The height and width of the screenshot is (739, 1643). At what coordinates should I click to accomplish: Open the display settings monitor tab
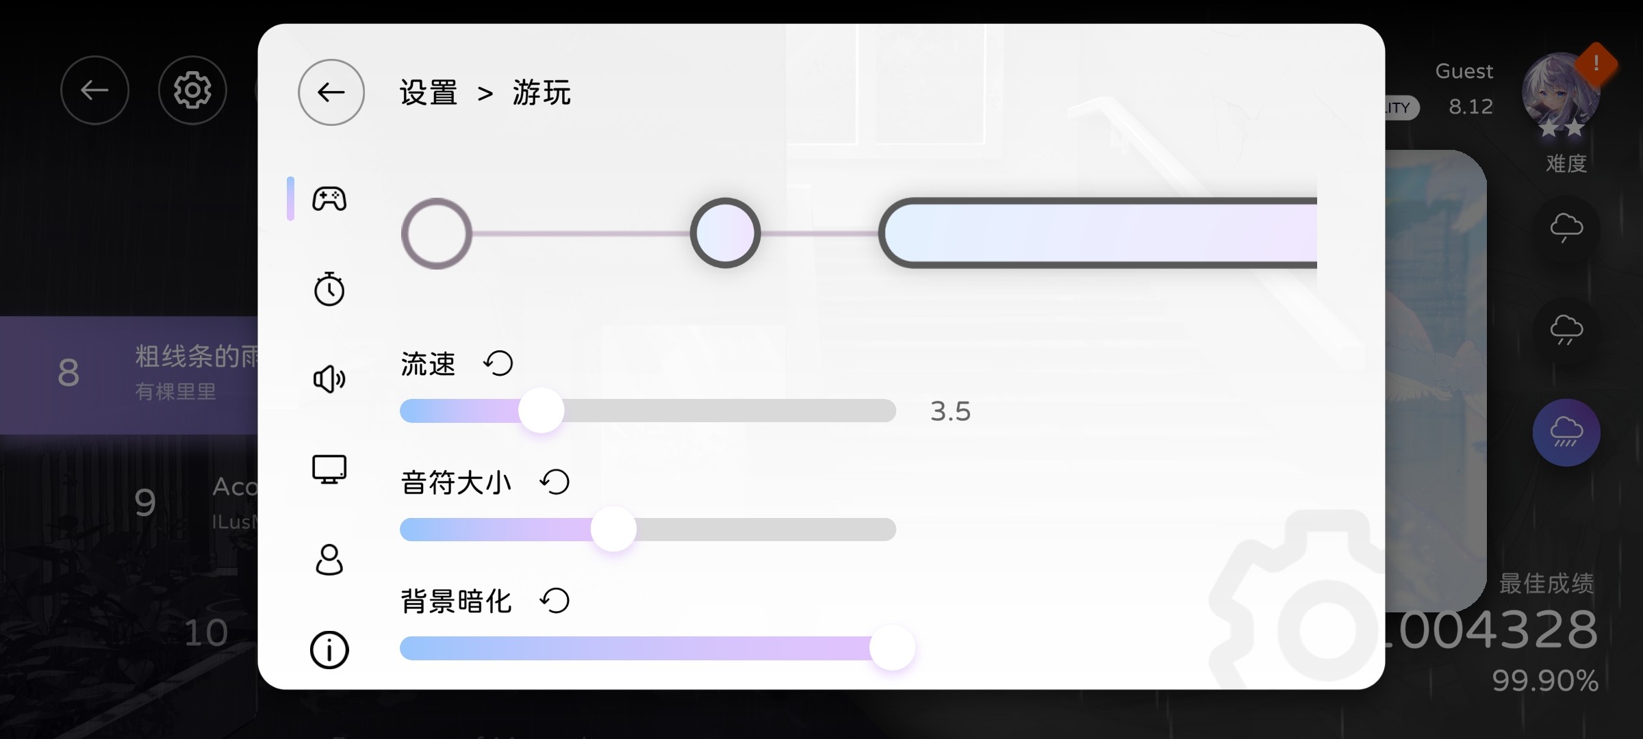pos(329,469)
